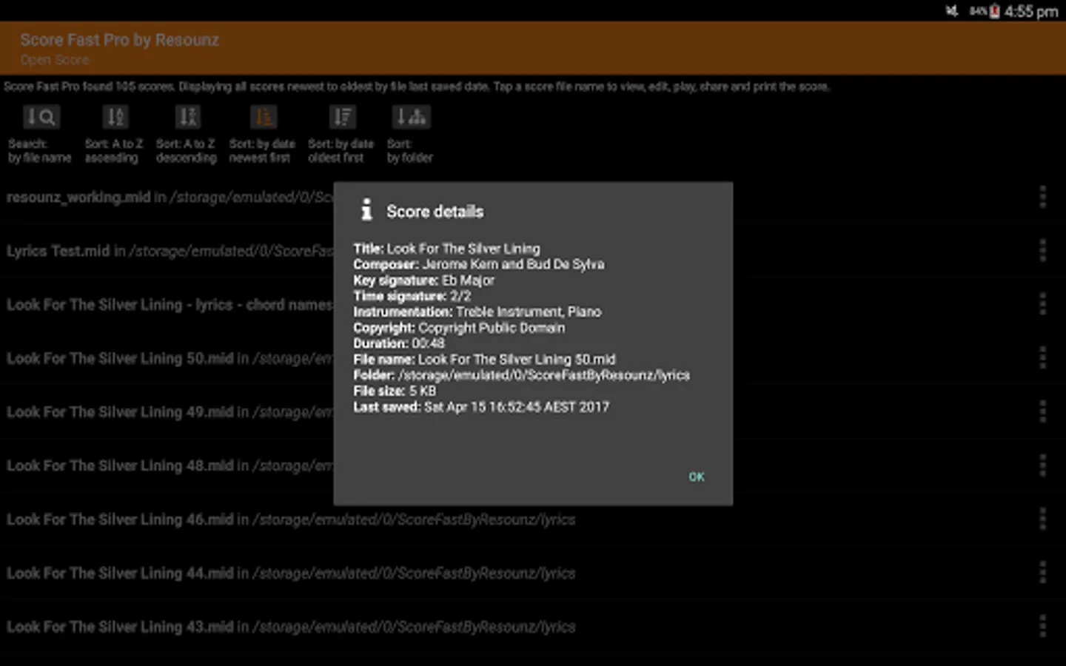Viewport: 1066px width, 666px height.
Task: Tap the Open Score subtitle
Action: pyautogui.click(x=55, y=60)
